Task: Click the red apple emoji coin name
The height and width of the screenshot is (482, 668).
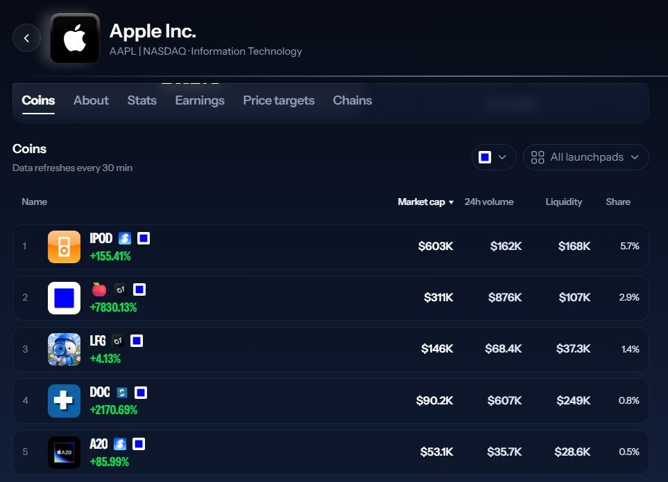Action: point(99,289)
